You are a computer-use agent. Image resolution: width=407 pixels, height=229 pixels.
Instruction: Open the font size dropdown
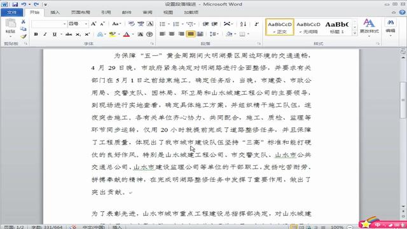(x=86, y=24)
